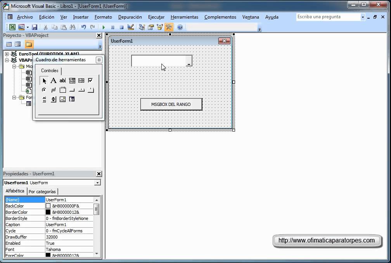
Task: Click the RefEdit input box on UserForm1
Action: point(159,61)
